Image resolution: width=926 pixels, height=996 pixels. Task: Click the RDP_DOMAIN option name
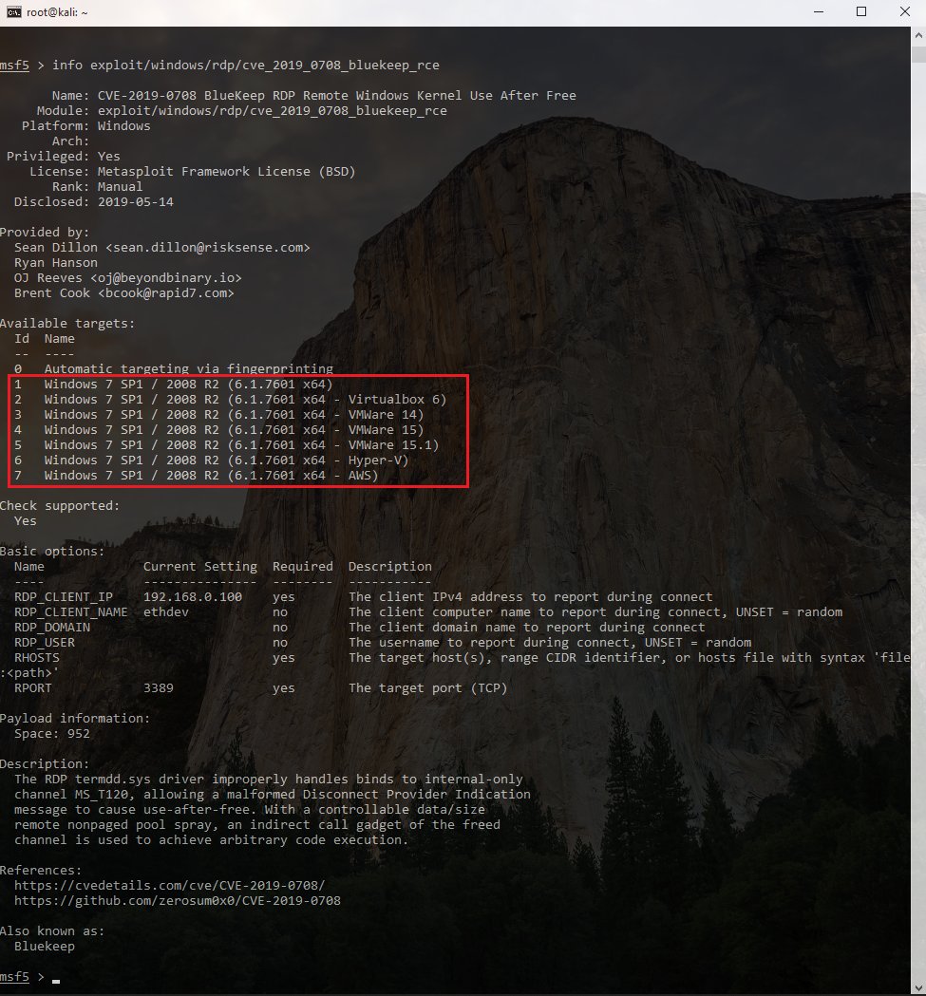click(52, 628)
